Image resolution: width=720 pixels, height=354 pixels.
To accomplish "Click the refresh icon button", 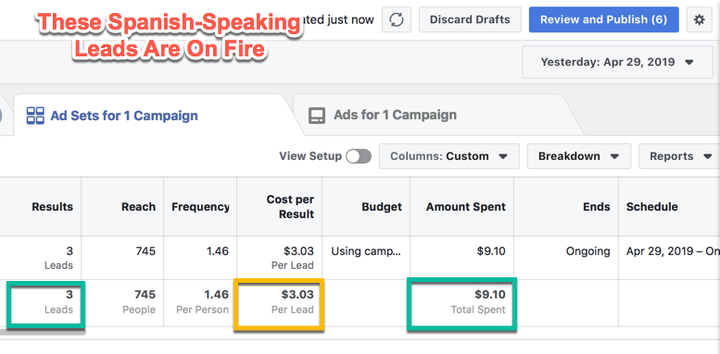I will tap(397, 19).
